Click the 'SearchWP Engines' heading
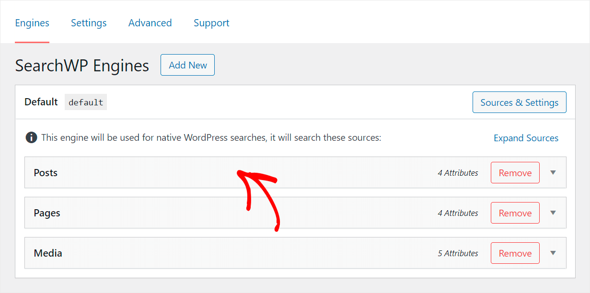Image resolution: width=590 pixels, height=293 pixels. (82, 66)
